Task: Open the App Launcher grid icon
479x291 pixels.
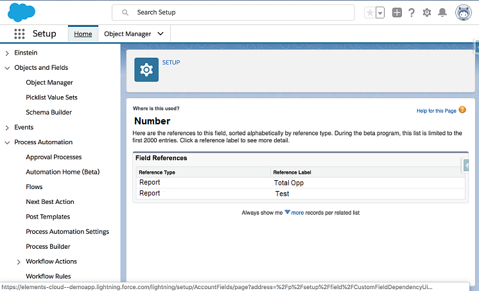Action: pyautogui.click(x=19, y=34)
